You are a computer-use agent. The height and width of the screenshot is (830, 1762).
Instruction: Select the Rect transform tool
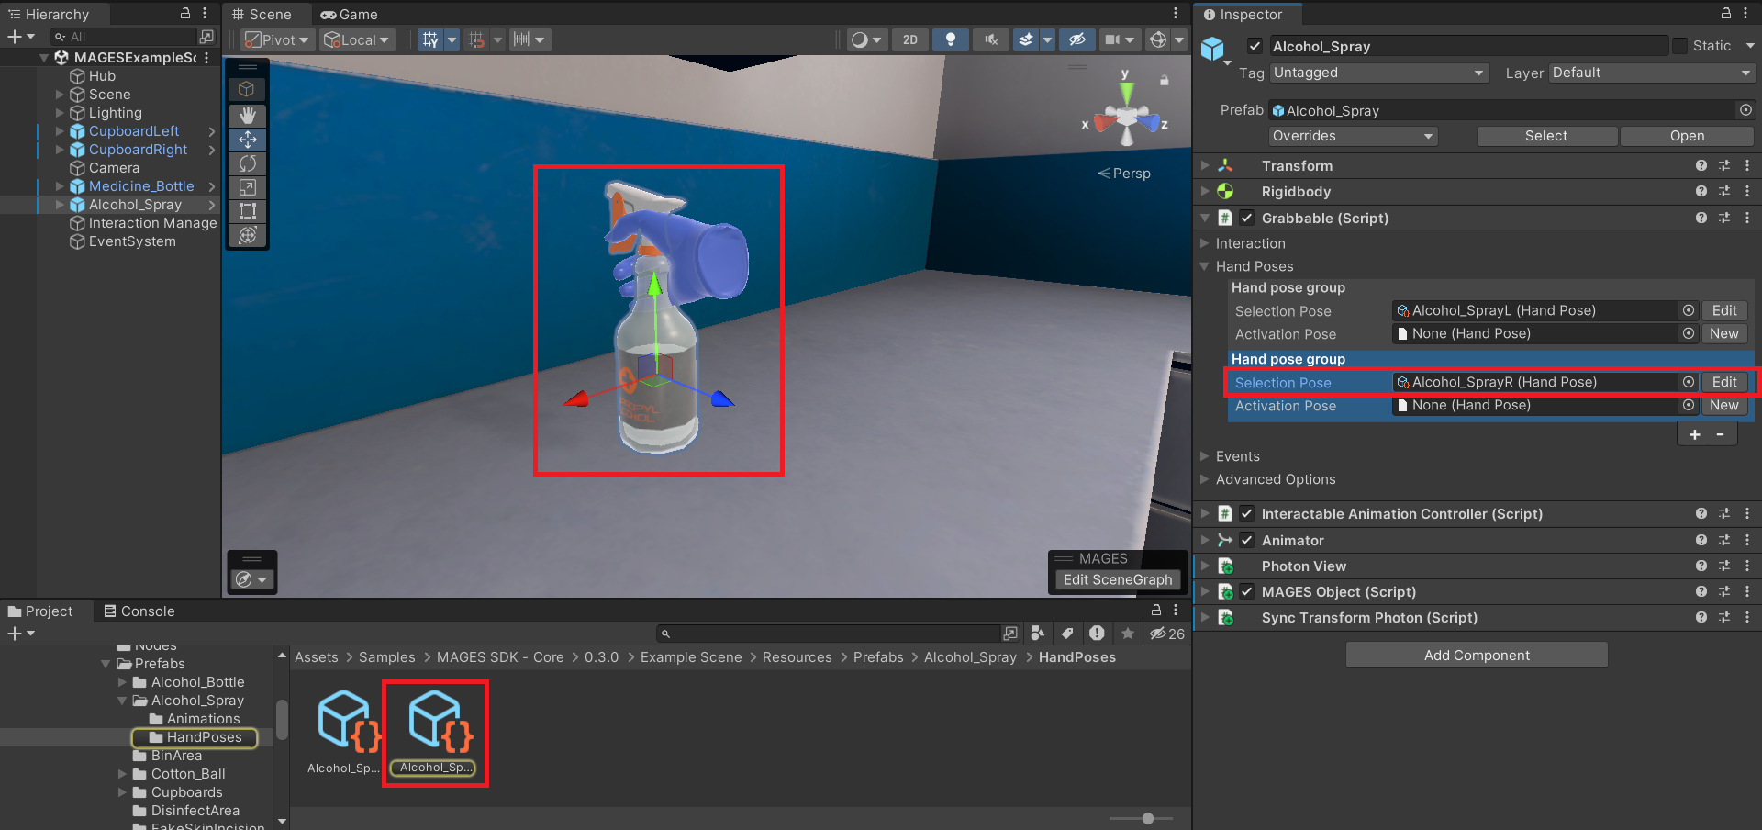coord(248,211)
